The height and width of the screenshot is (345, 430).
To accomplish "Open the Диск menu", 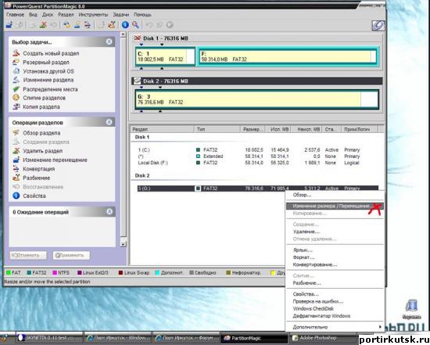I will (48, 15).
